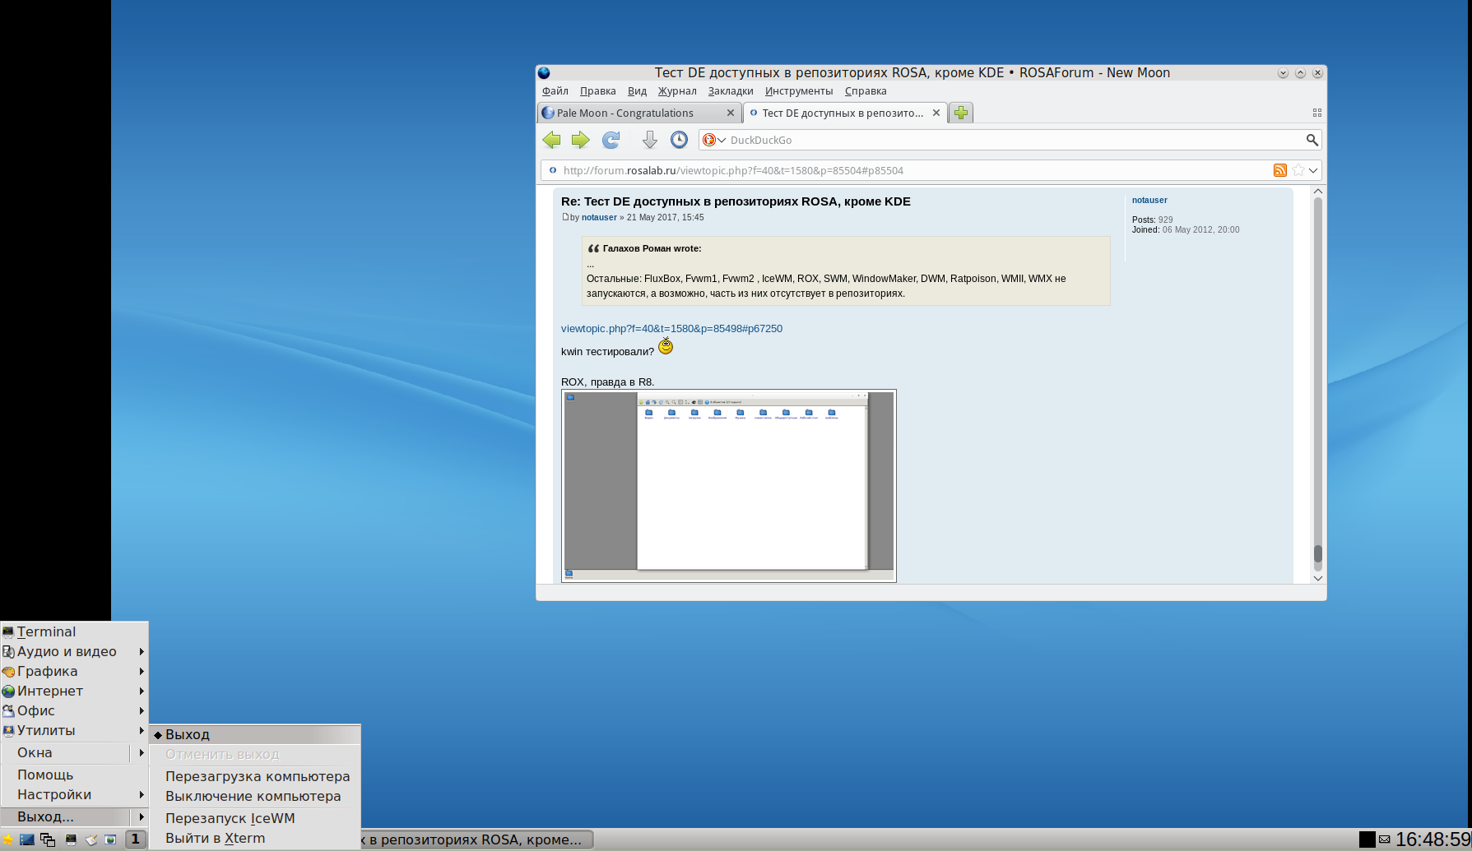Image resolution: width=1472 pixels, height=851 pixels.
Task: Click the green Forward arrow button
Action: [x=581, y=140]
